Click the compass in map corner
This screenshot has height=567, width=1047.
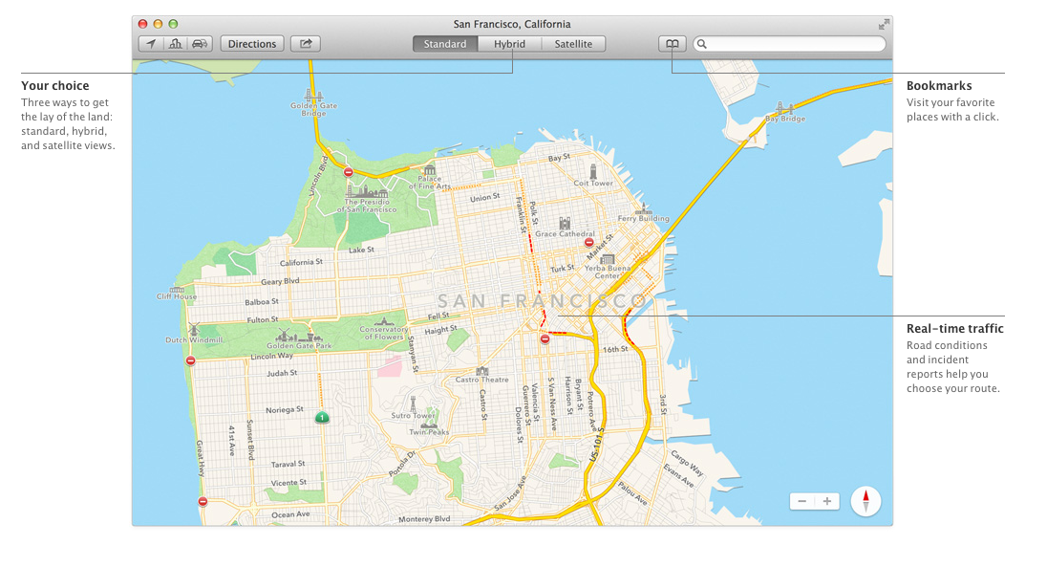click(x=866, y=501)
